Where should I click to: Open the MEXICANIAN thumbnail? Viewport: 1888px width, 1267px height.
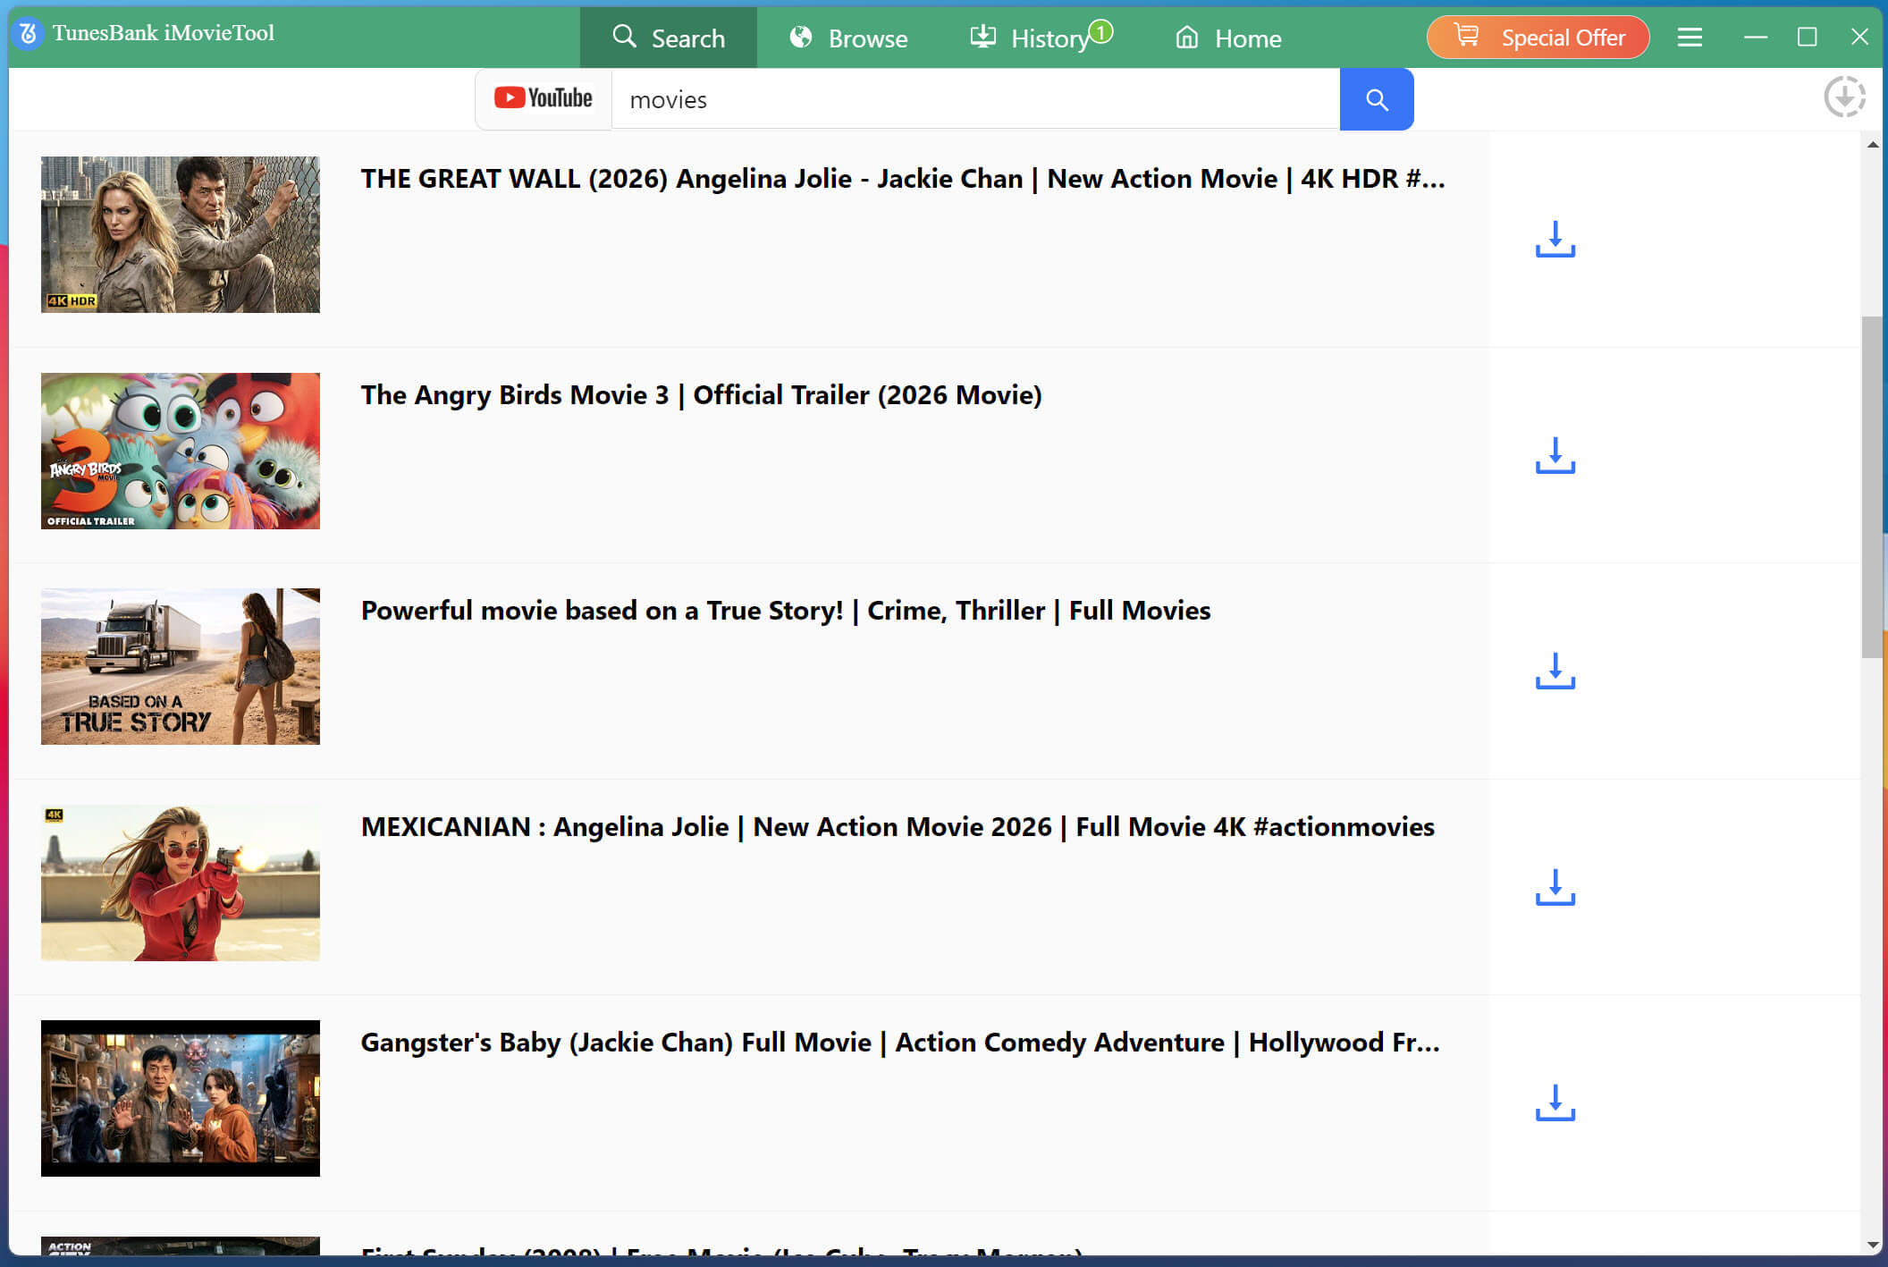181,883
